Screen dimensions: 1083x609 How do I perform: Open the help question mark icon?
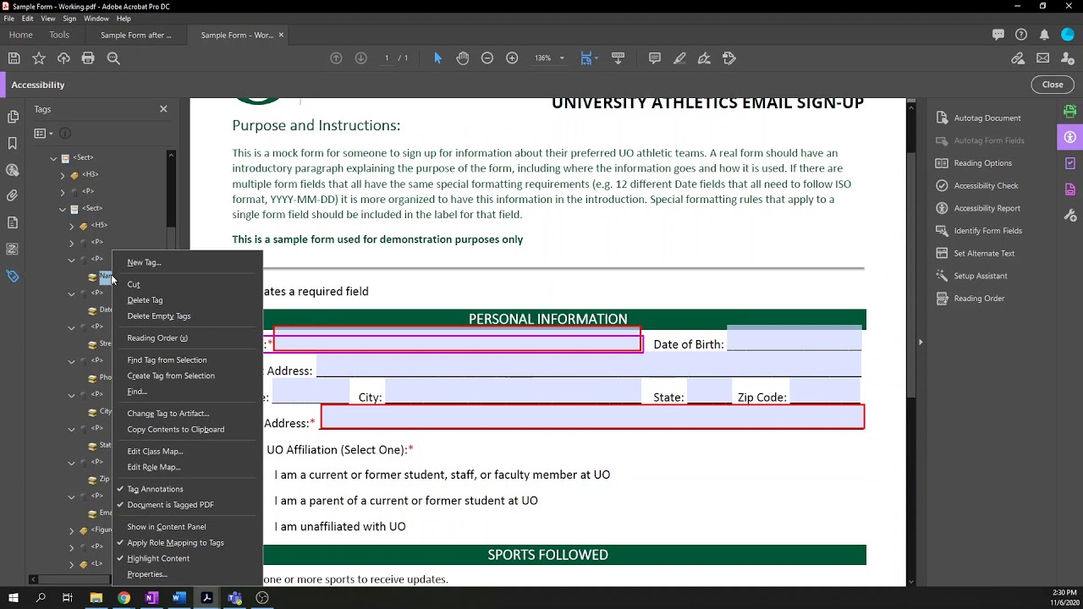pos(1021,35)
